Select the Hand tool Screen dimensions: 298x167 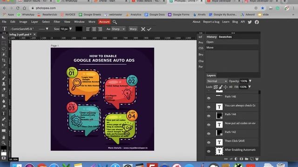click(3, 137)
